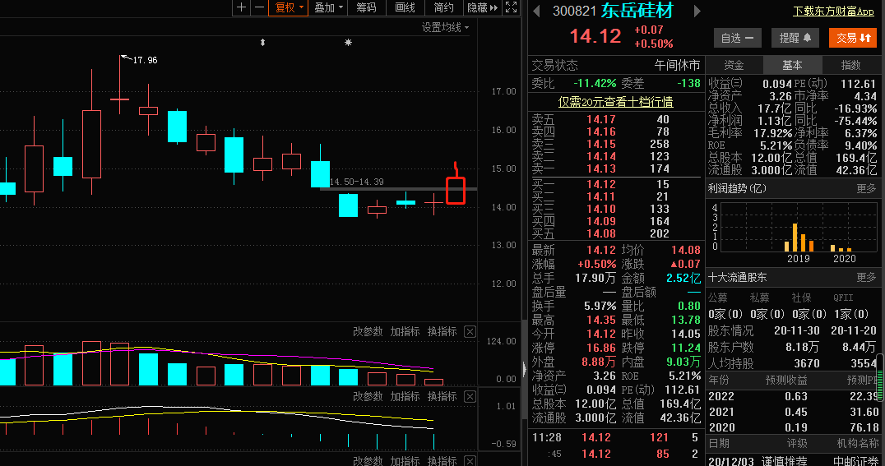Viewport: 885px width, 466px height.
Task: Open the 叠加 overlay dropdown
Action: coord(328,7)
